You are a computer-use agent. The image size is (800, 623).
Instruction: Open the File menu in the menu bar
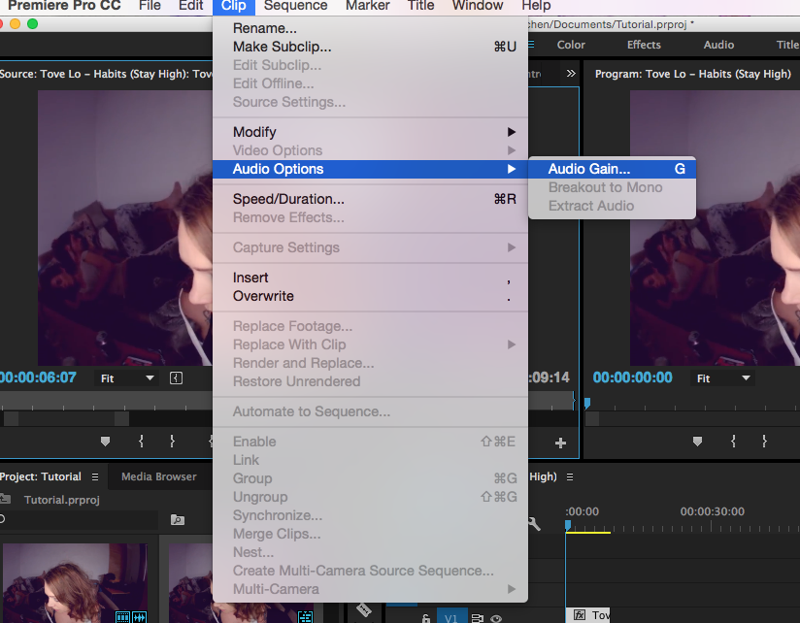[150, 6]
